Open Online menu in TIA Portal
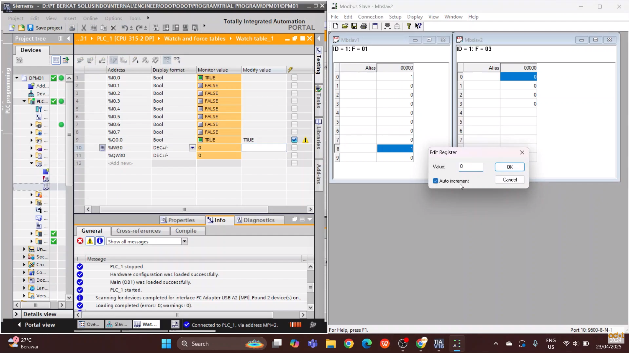Image resolution: width=629 pixels, height=353 pixels. [x=90, y=18]
